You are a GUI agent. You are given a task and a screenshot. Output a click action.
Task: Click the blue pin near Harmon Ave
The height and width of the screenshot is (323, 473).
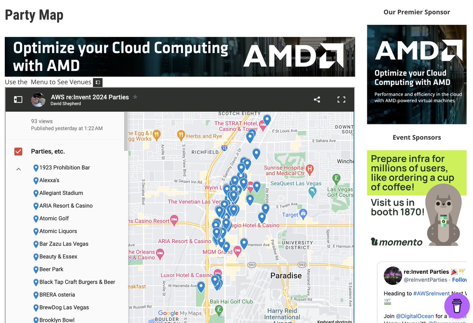click(x=244, y=243)
